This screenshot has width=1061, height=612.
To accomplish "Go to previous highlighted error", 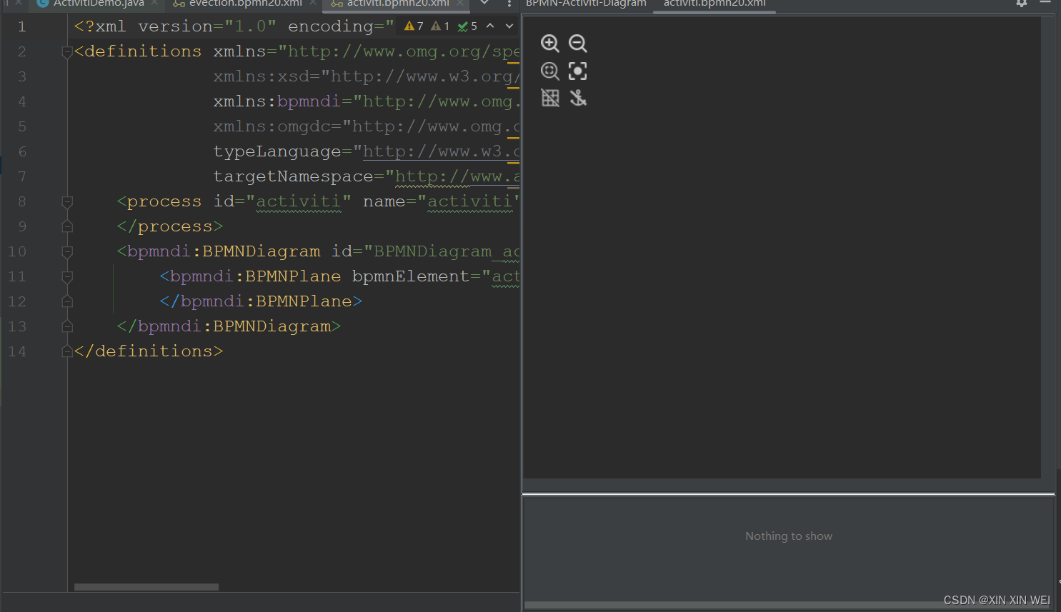I will pyautogui.click(x=490, y=26).
